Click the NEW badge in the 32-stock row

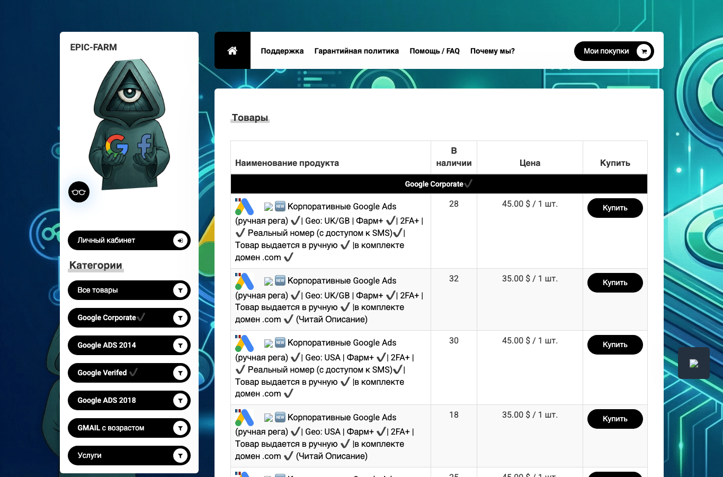[x=280, y=280]
